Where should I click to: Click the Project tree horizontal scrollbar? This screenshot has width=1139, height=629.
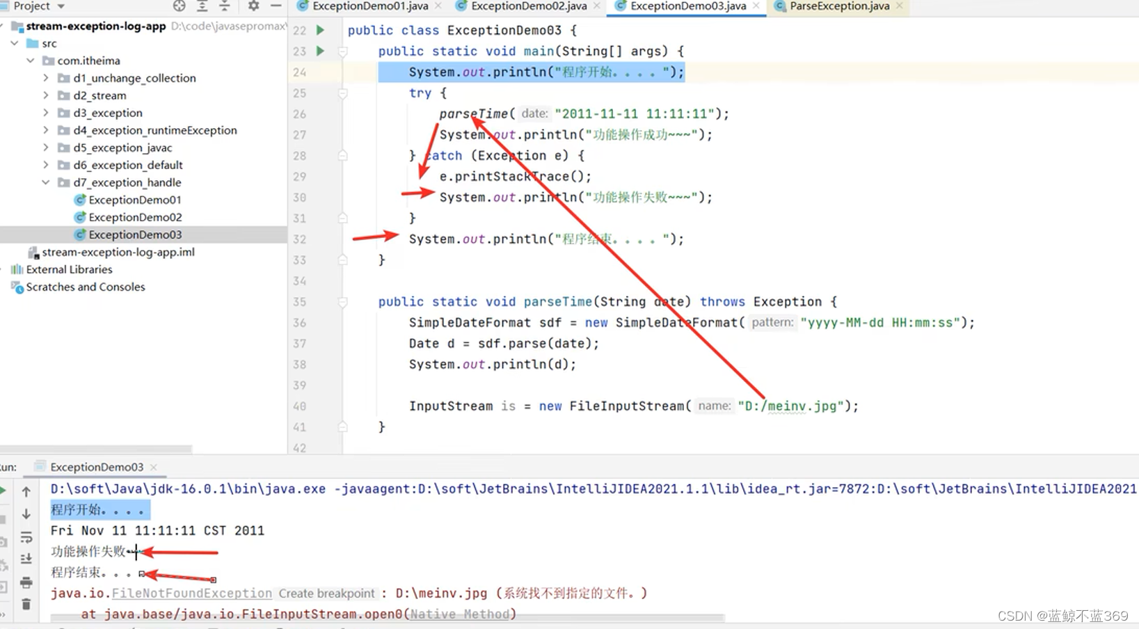[x=96, y=449]
